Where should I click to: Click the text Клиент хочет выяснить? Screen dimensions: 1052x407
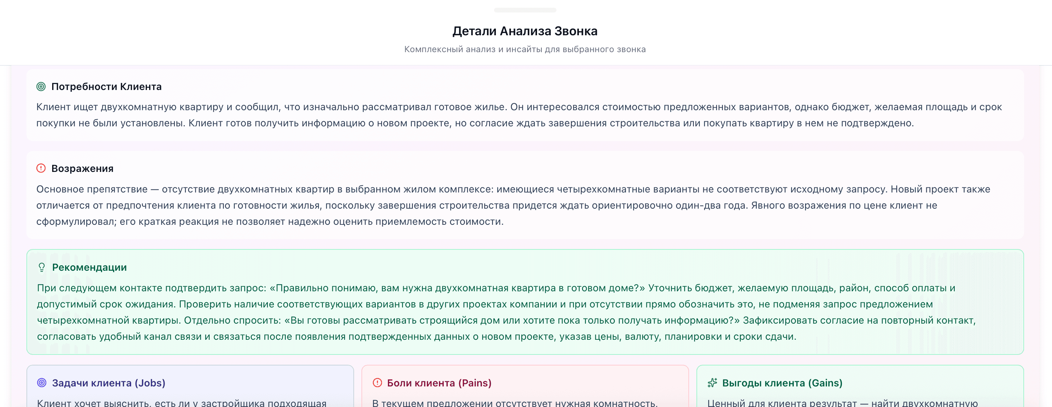[182, 403]
